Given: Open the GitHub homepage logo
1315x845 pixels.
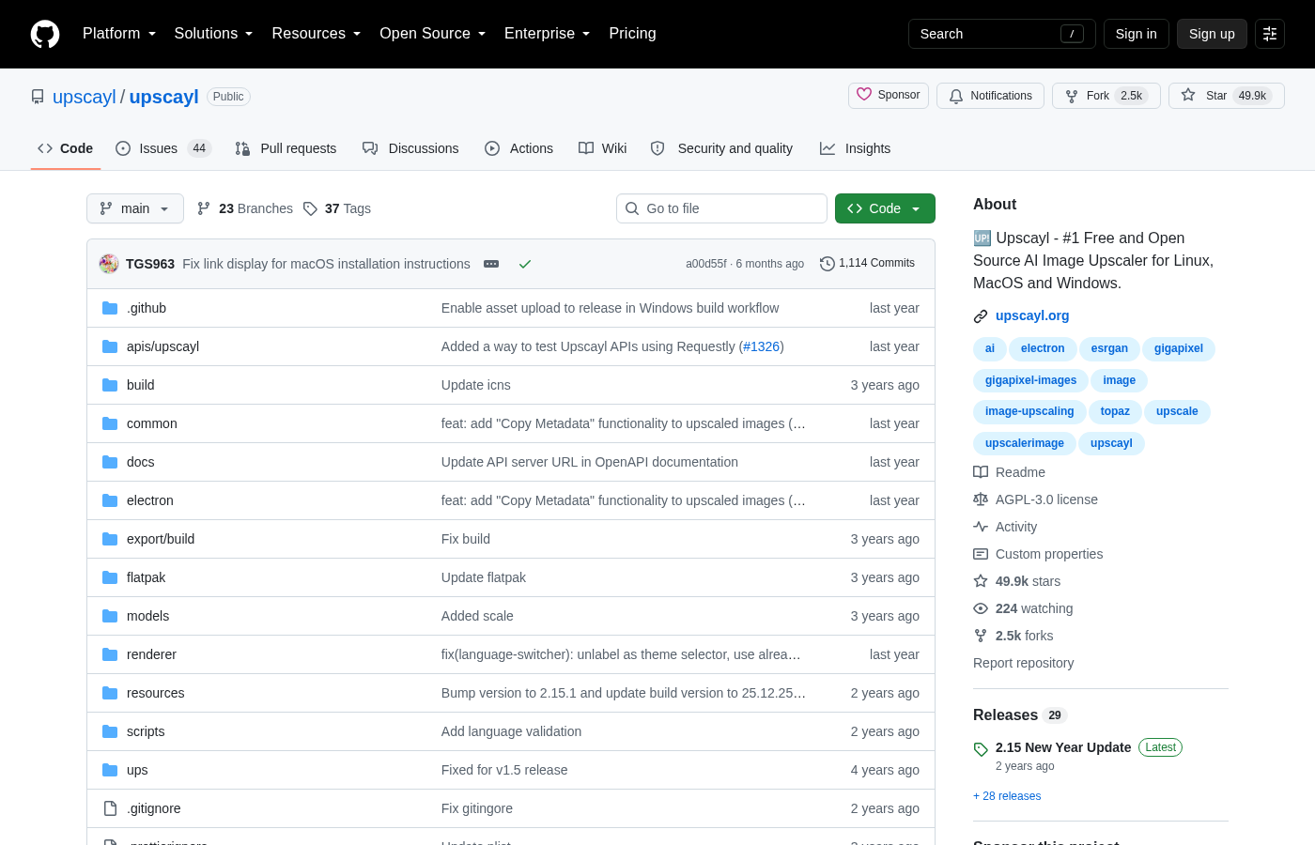Looking at the screenshot, I should (x=45, y=34).
